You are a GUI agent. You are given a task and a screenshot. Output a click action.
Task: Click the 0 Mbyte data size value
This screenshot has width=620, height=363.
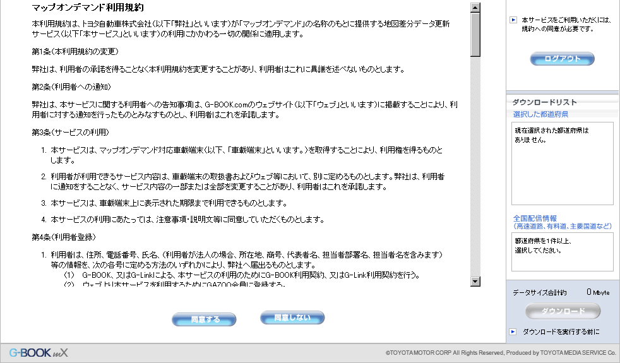click(x=599, y=292)
